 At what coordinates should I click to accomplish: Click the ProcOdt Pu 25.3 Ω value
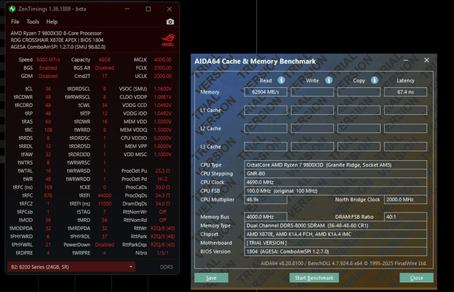[x=162, y=171]
